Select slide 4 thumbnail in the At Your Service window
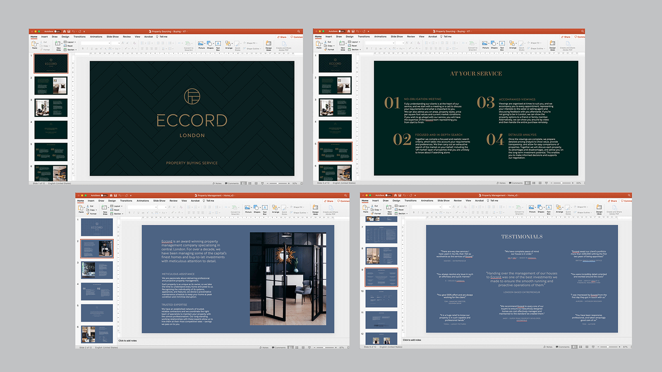The width and height of the screenshot is (662, 372). tap(335, 129)
